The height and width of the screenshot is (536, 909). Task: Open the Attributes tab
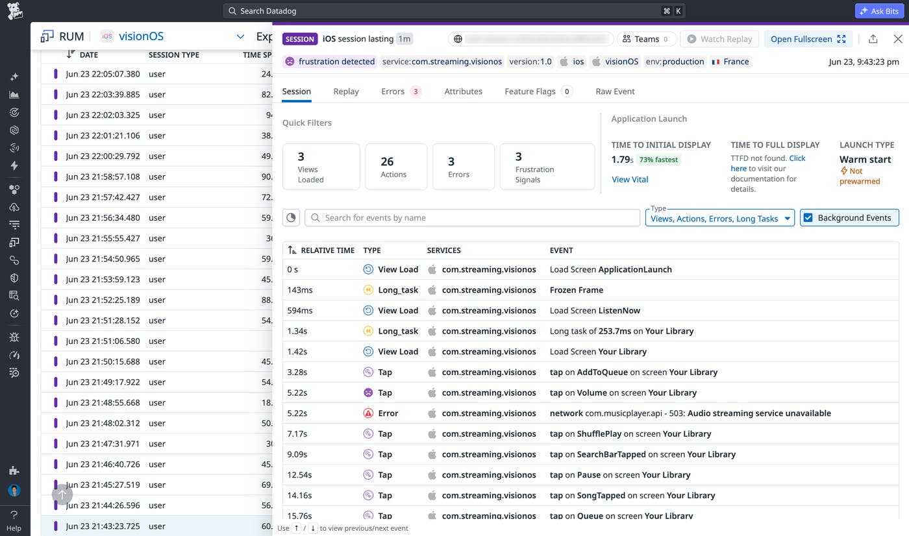[463, 91]
